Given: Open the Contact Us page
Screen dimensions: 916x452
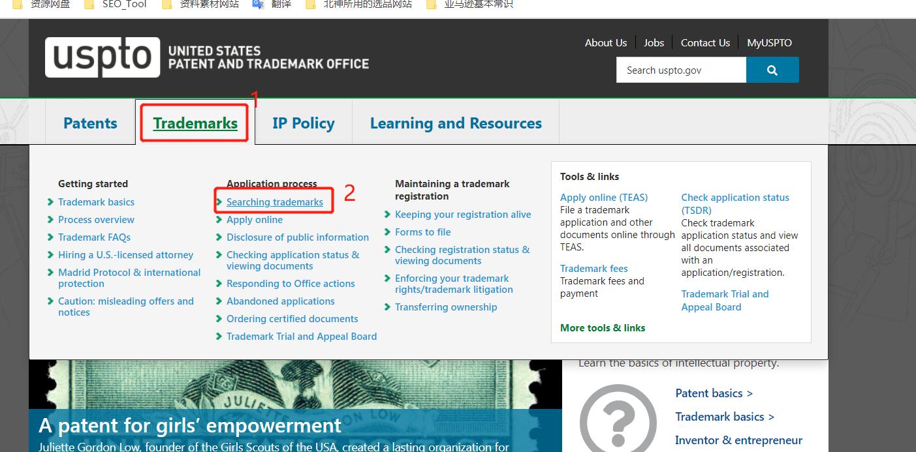Looking at the screenshot, I should click(x=705, y=43).
